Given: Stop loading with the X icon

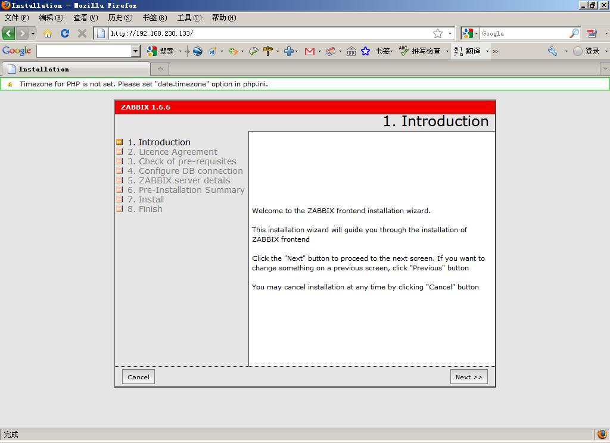Looking at the screenshot, I should pyautogui.click(x=82, y=33).
